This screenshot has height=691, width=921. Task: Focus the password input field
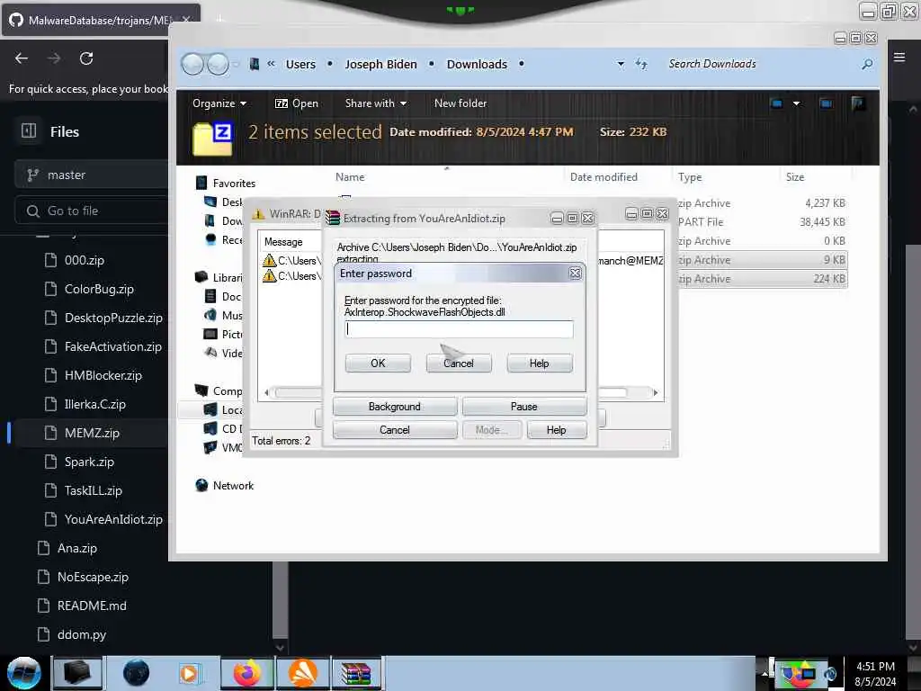[x=459, y=329]
